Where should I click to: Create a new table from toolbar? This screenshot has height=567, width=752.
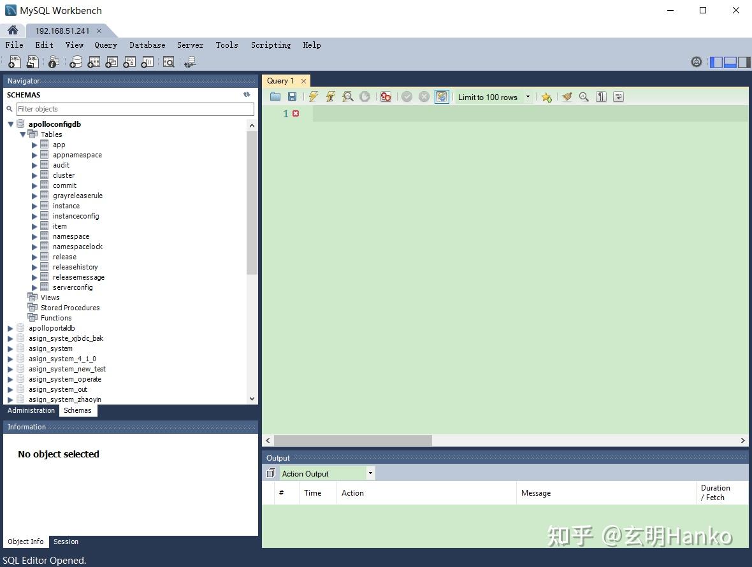pos(94,61)
